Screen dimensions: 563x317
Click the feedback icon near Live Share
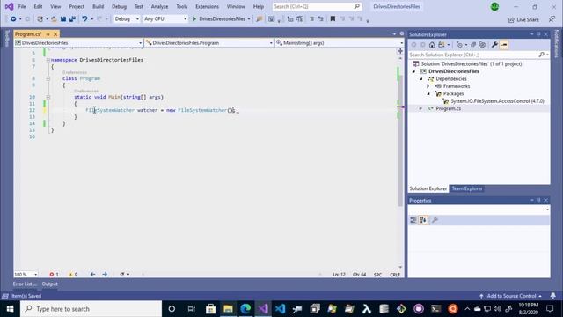[552, 19]
